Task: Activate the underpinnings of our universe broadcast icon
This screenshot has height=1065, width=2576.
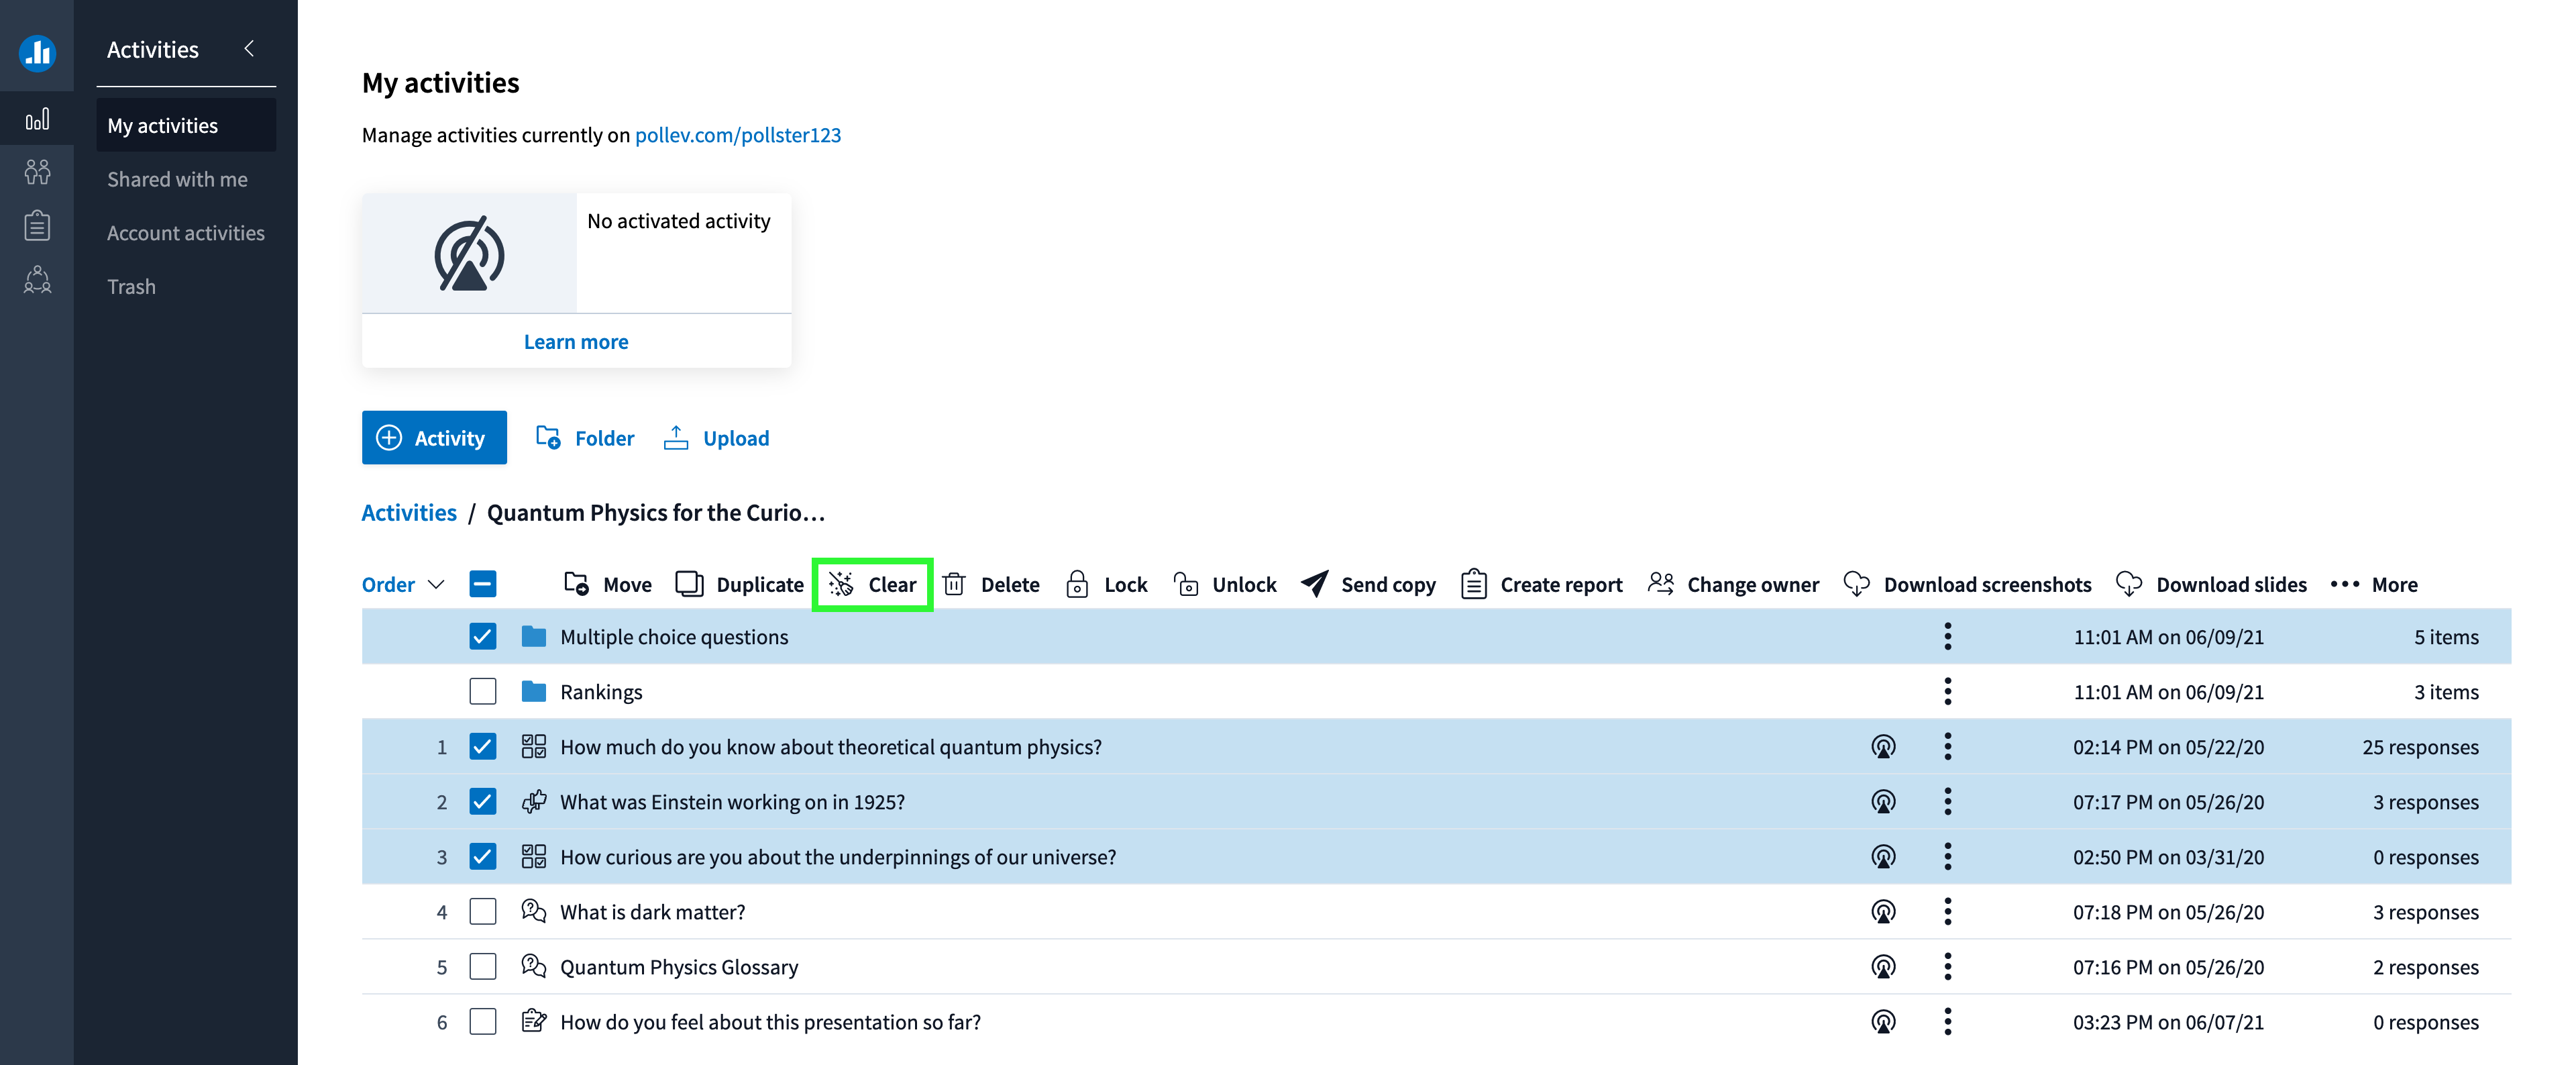Action: point(1883,857)
